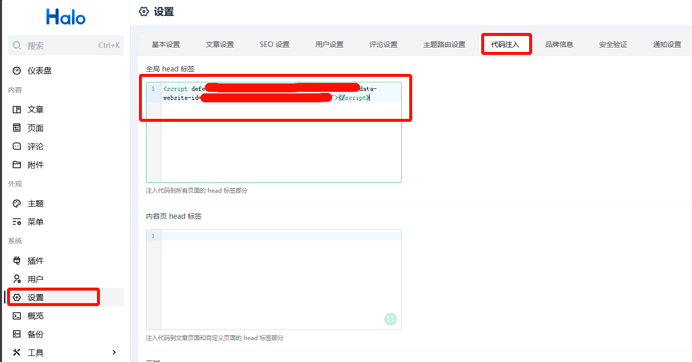692x362 pixels.
Task: Click the 评论 comments icon
Action: 17,146
